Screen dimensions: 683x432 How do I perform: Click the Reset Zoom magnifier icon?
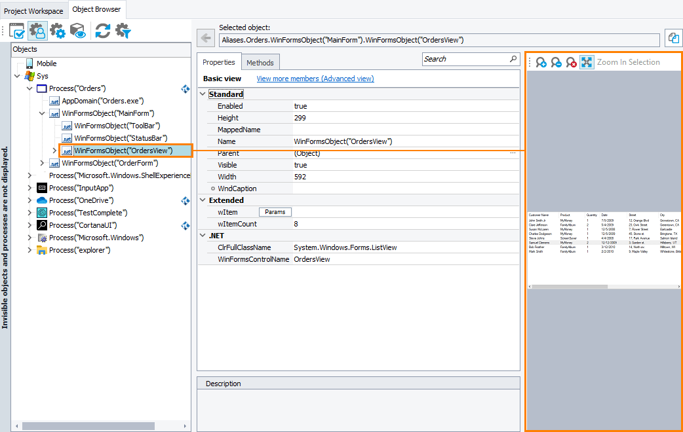pyautogui.click(x=571, y=62)
